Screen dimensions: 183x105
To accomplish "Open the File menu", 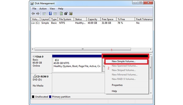I will pyautogui.click(x=34, y=9).
